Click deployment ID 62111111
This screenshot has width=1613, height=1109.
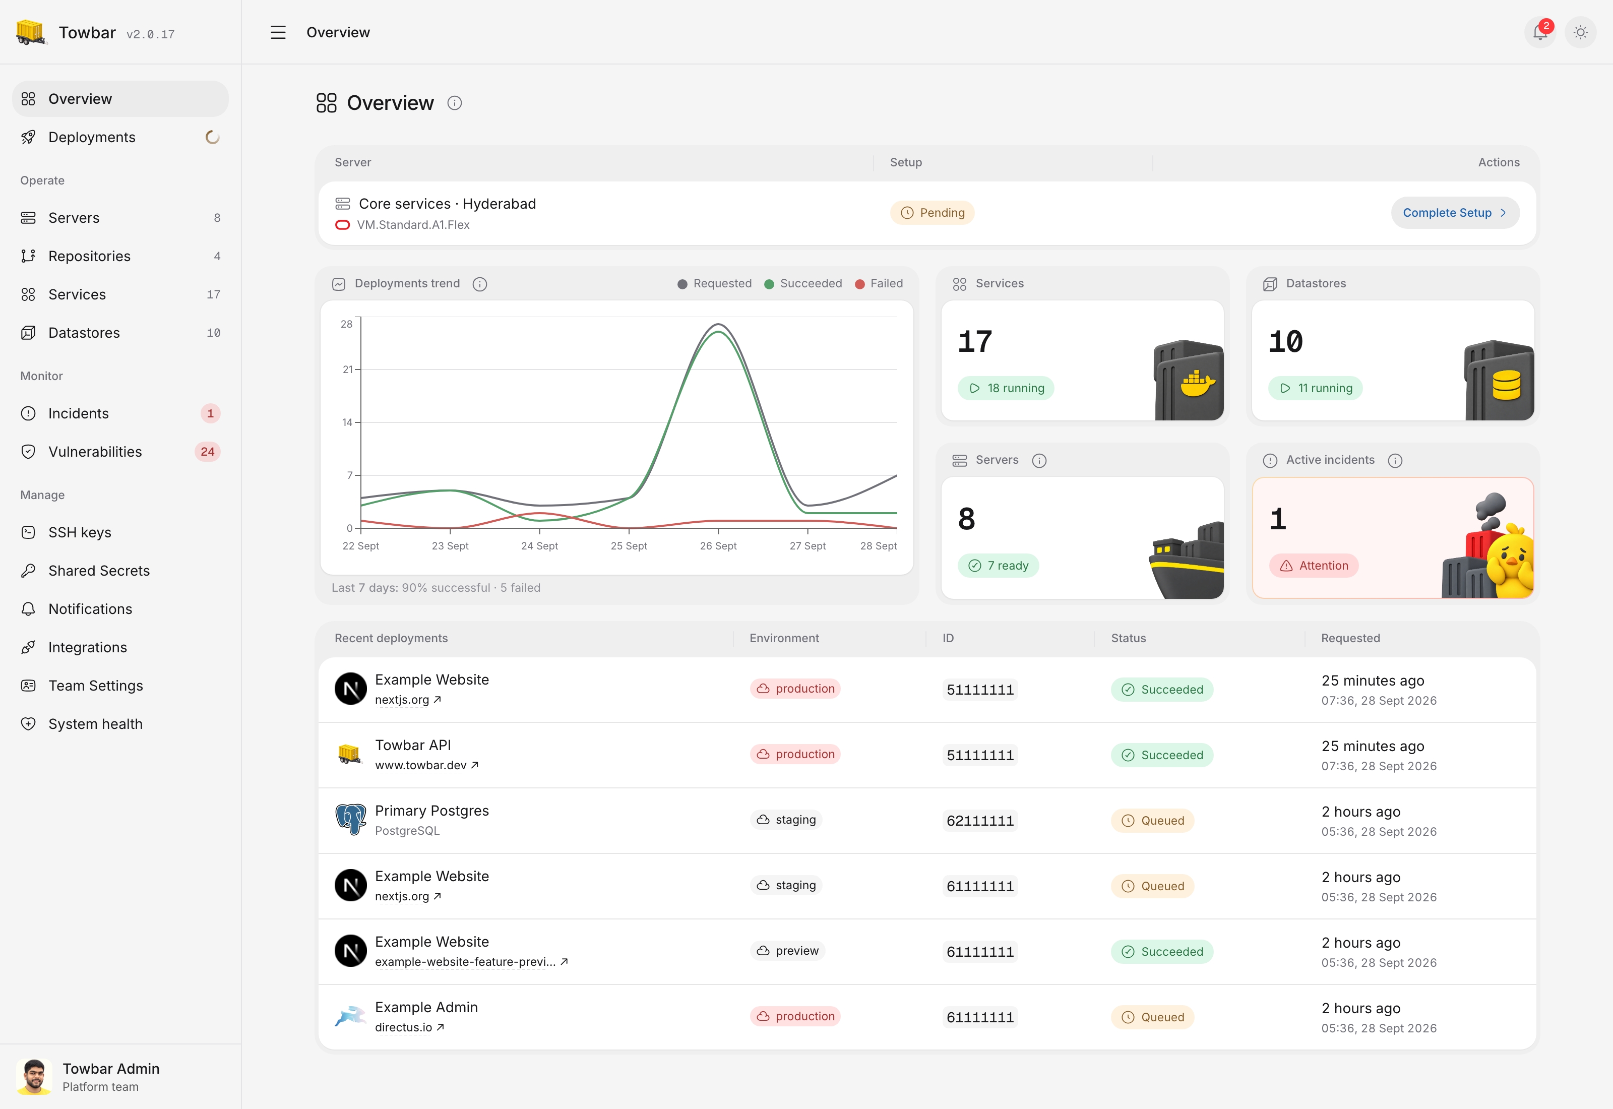click(980, 821)
